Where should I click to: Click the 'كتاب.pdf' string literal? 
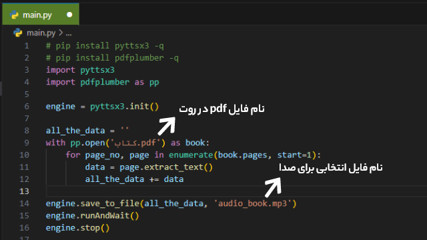135,143
